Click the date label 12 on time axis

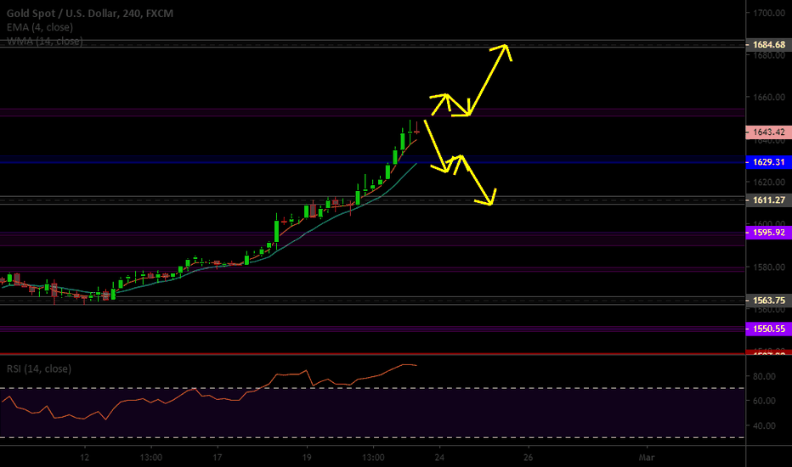pyautogui.click(x=84, y=458)
